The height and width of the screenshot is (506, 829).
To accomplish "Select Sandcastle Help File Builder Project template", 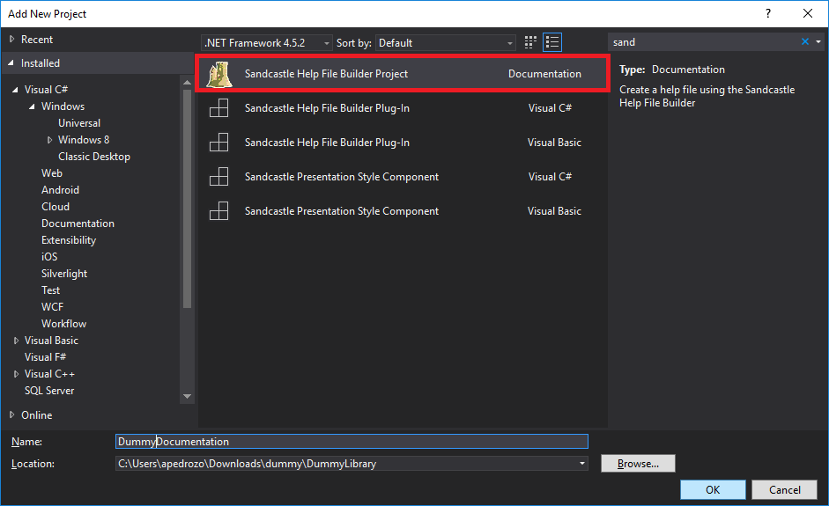I will [402, 74].
